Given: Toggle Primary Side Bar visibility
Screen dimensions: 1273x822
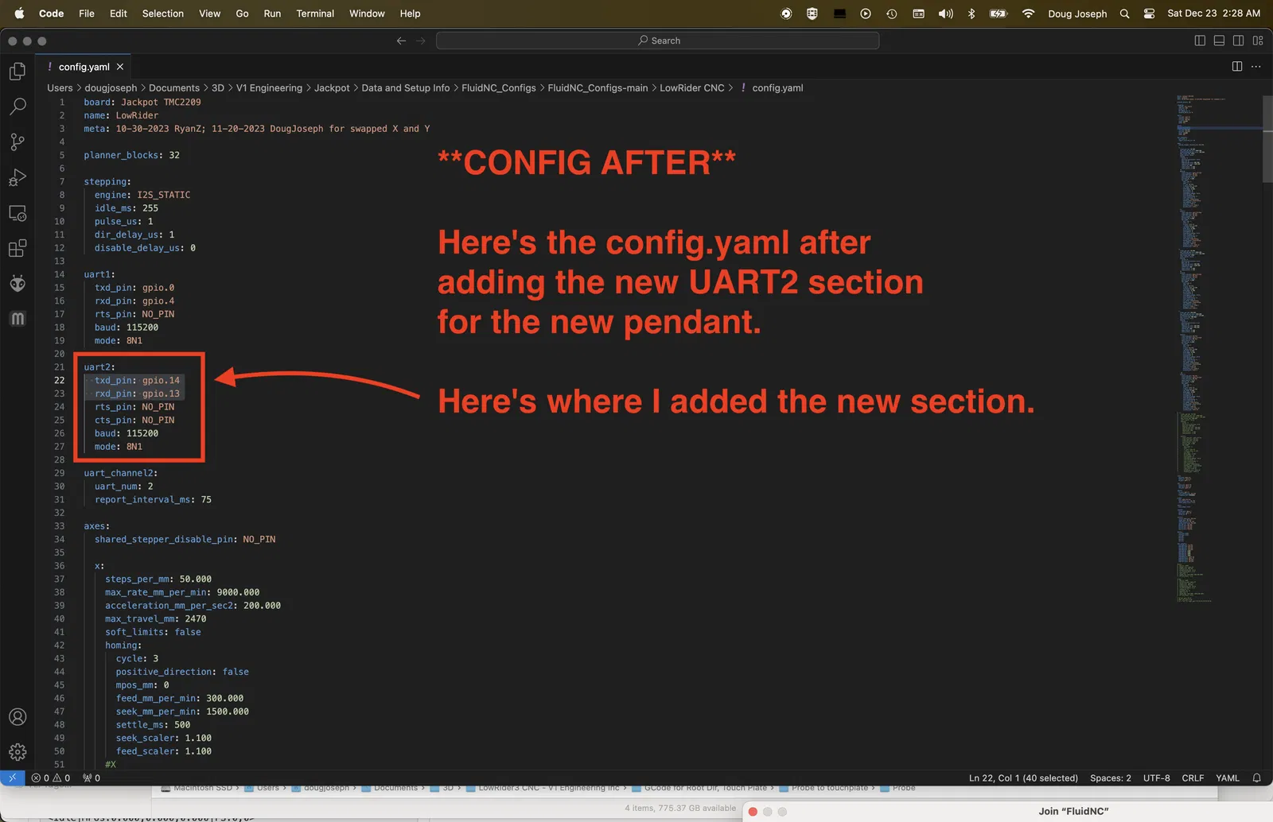Looking at the screenshot, I should click(x=1200, y=41).
